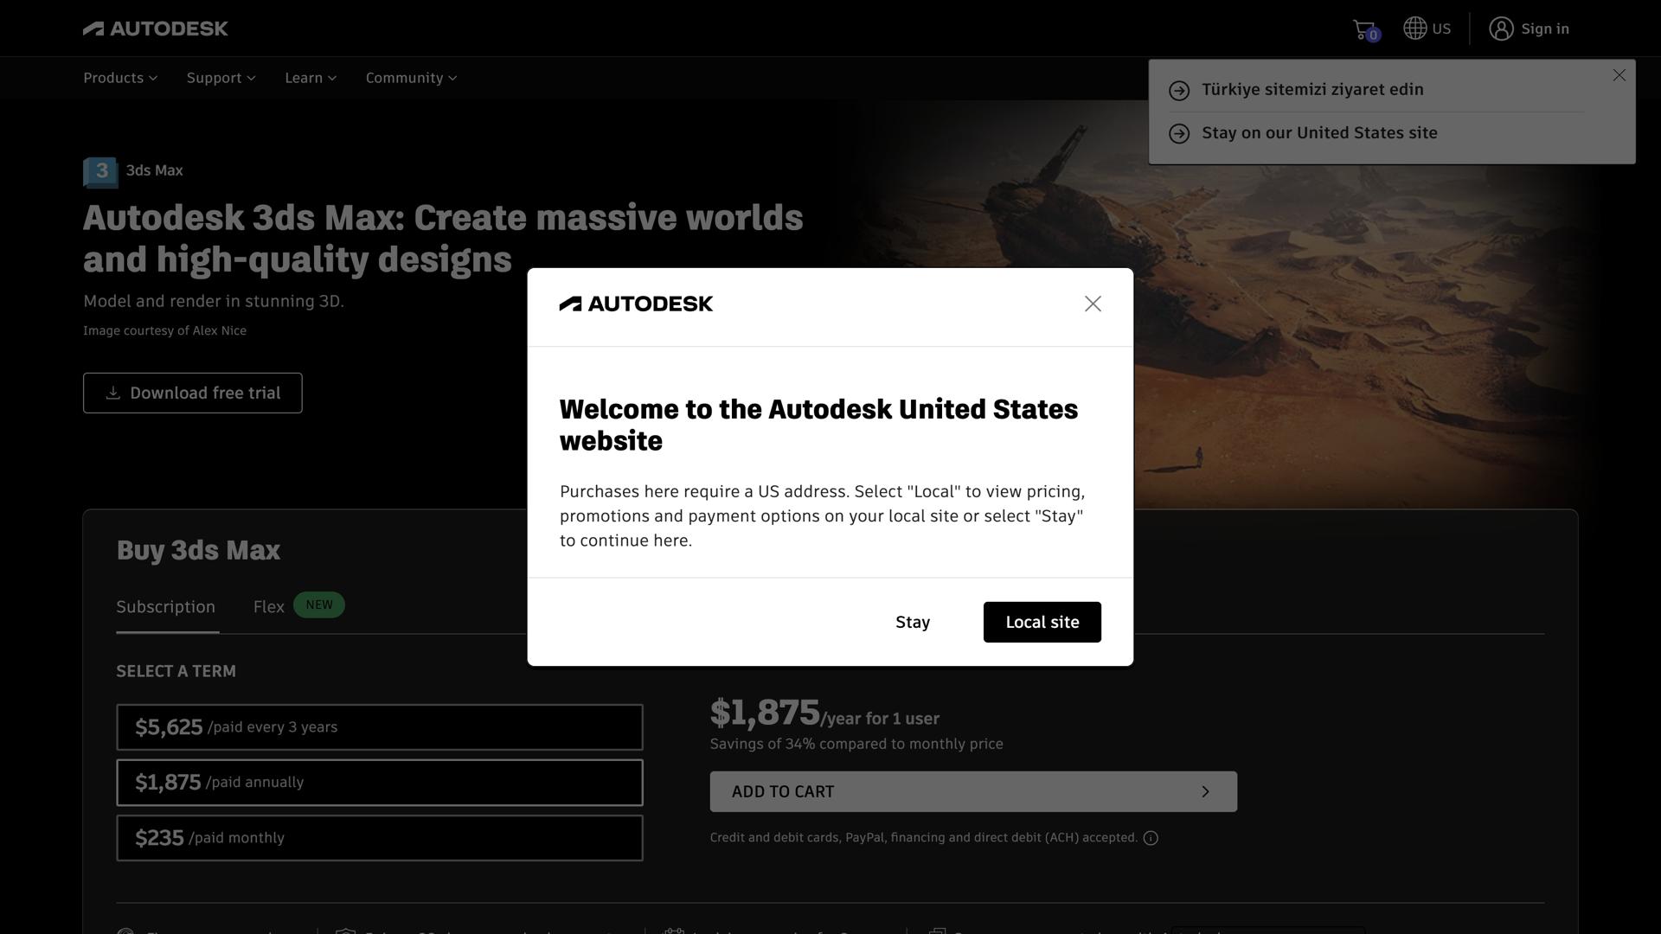1661x934 pixels.
Task: Select the Subscription tab
Action: click(166, 607)
